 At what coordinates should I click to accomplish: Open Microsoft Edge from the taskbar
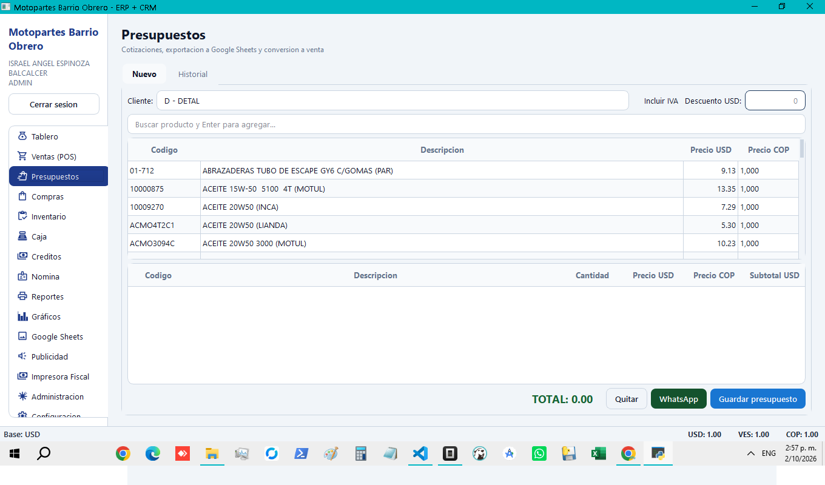click(x=153, y=453)
